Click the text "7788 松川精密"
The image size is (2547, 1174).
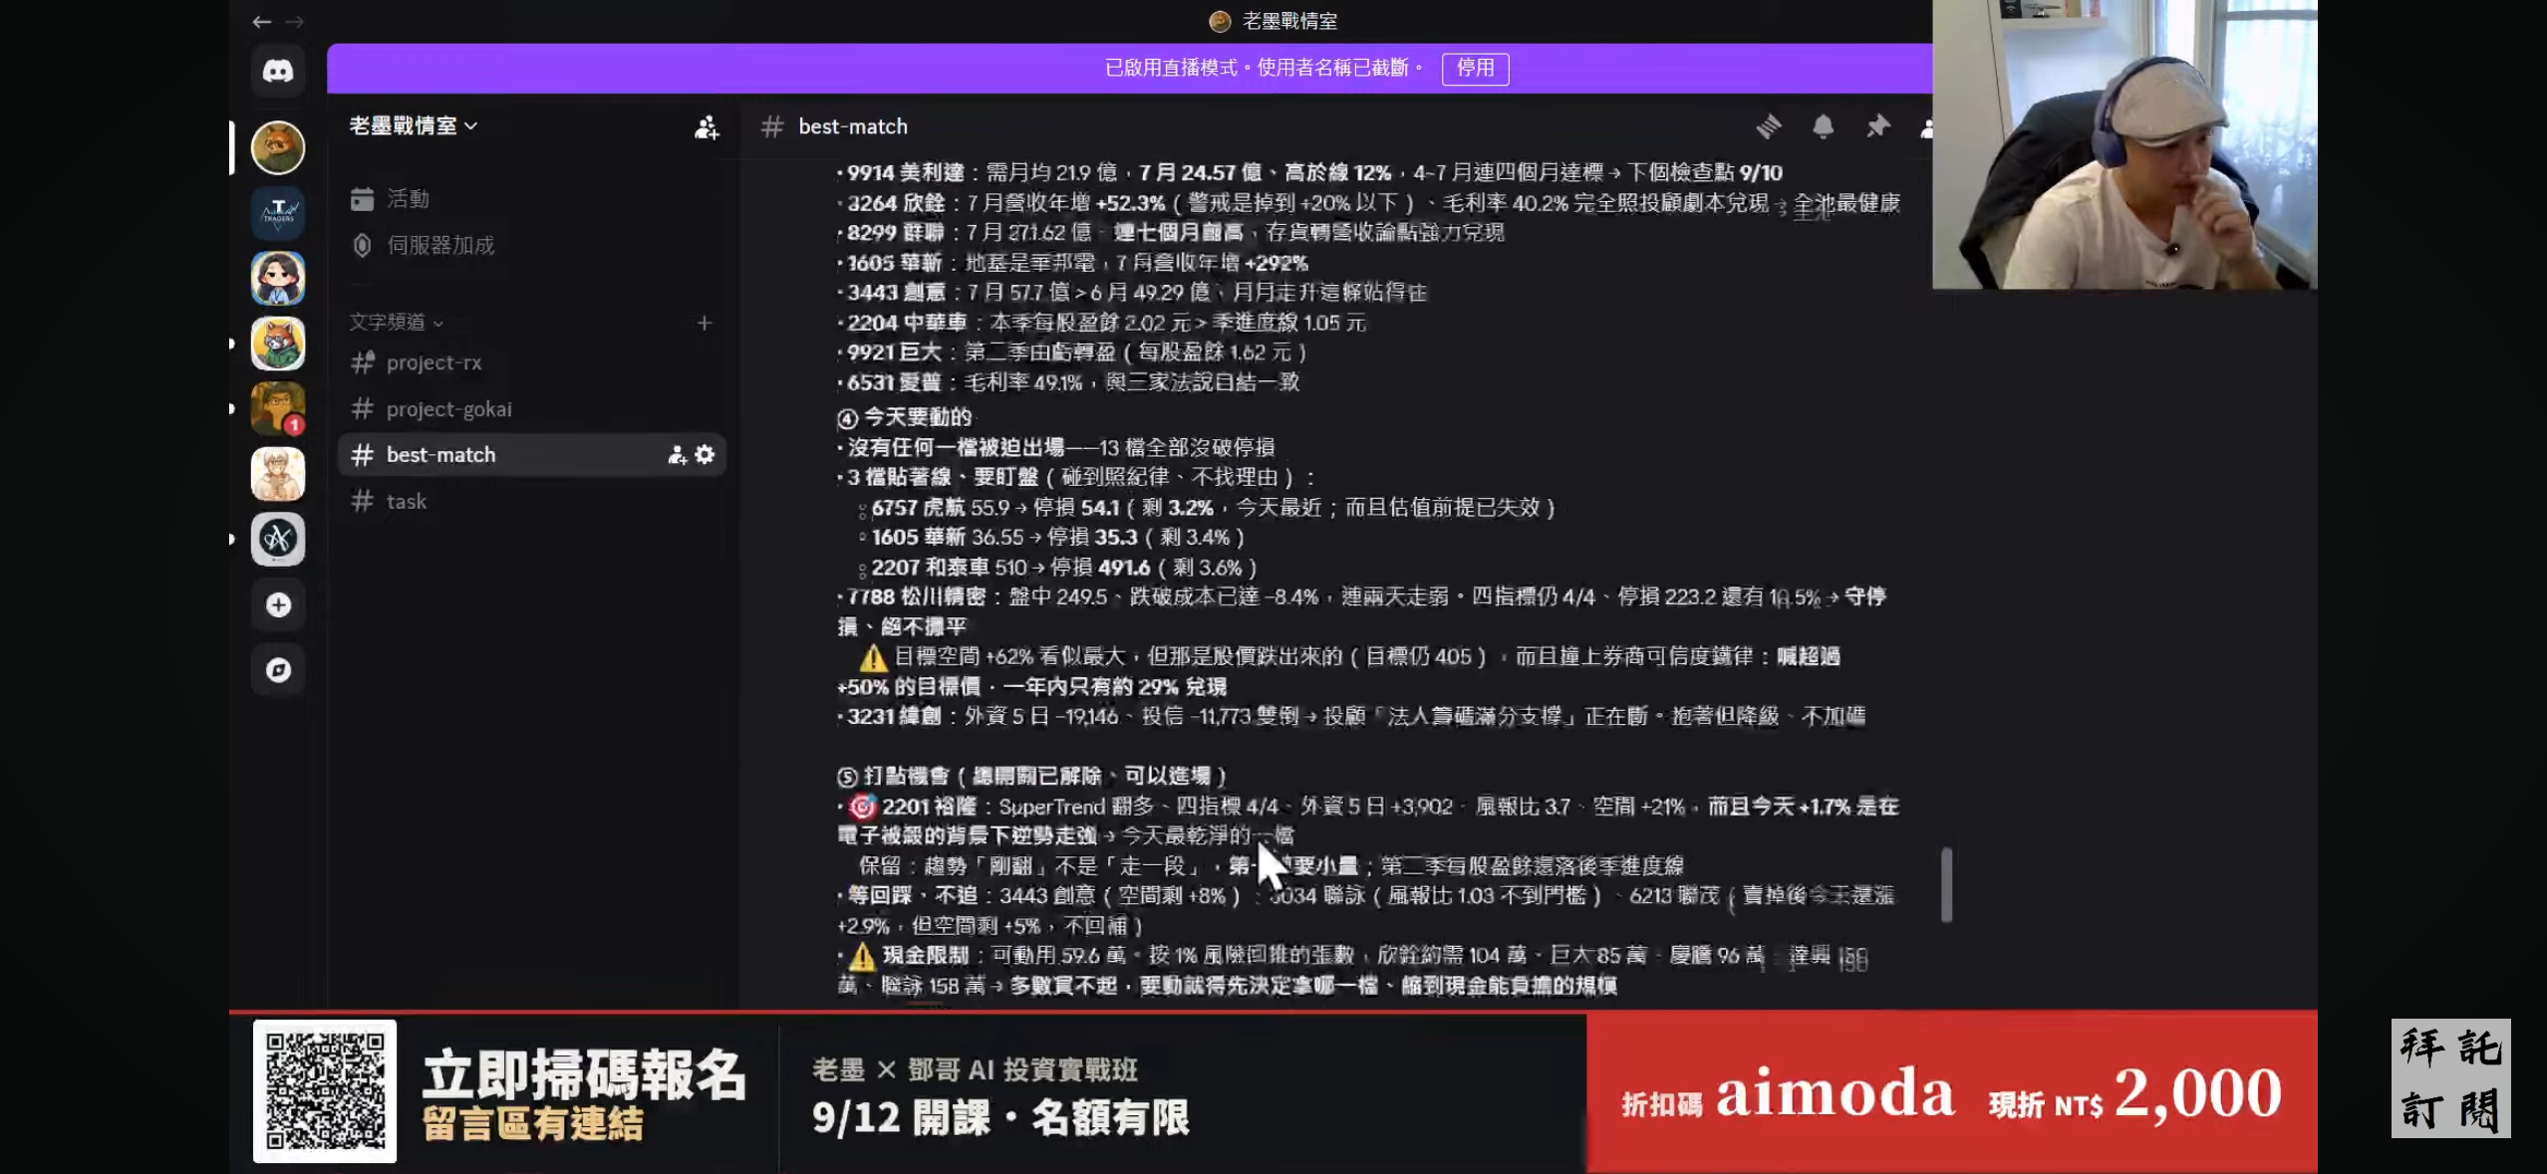coord(916,596)
